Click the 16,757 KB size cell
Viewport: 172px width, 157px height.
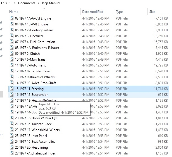161,42
